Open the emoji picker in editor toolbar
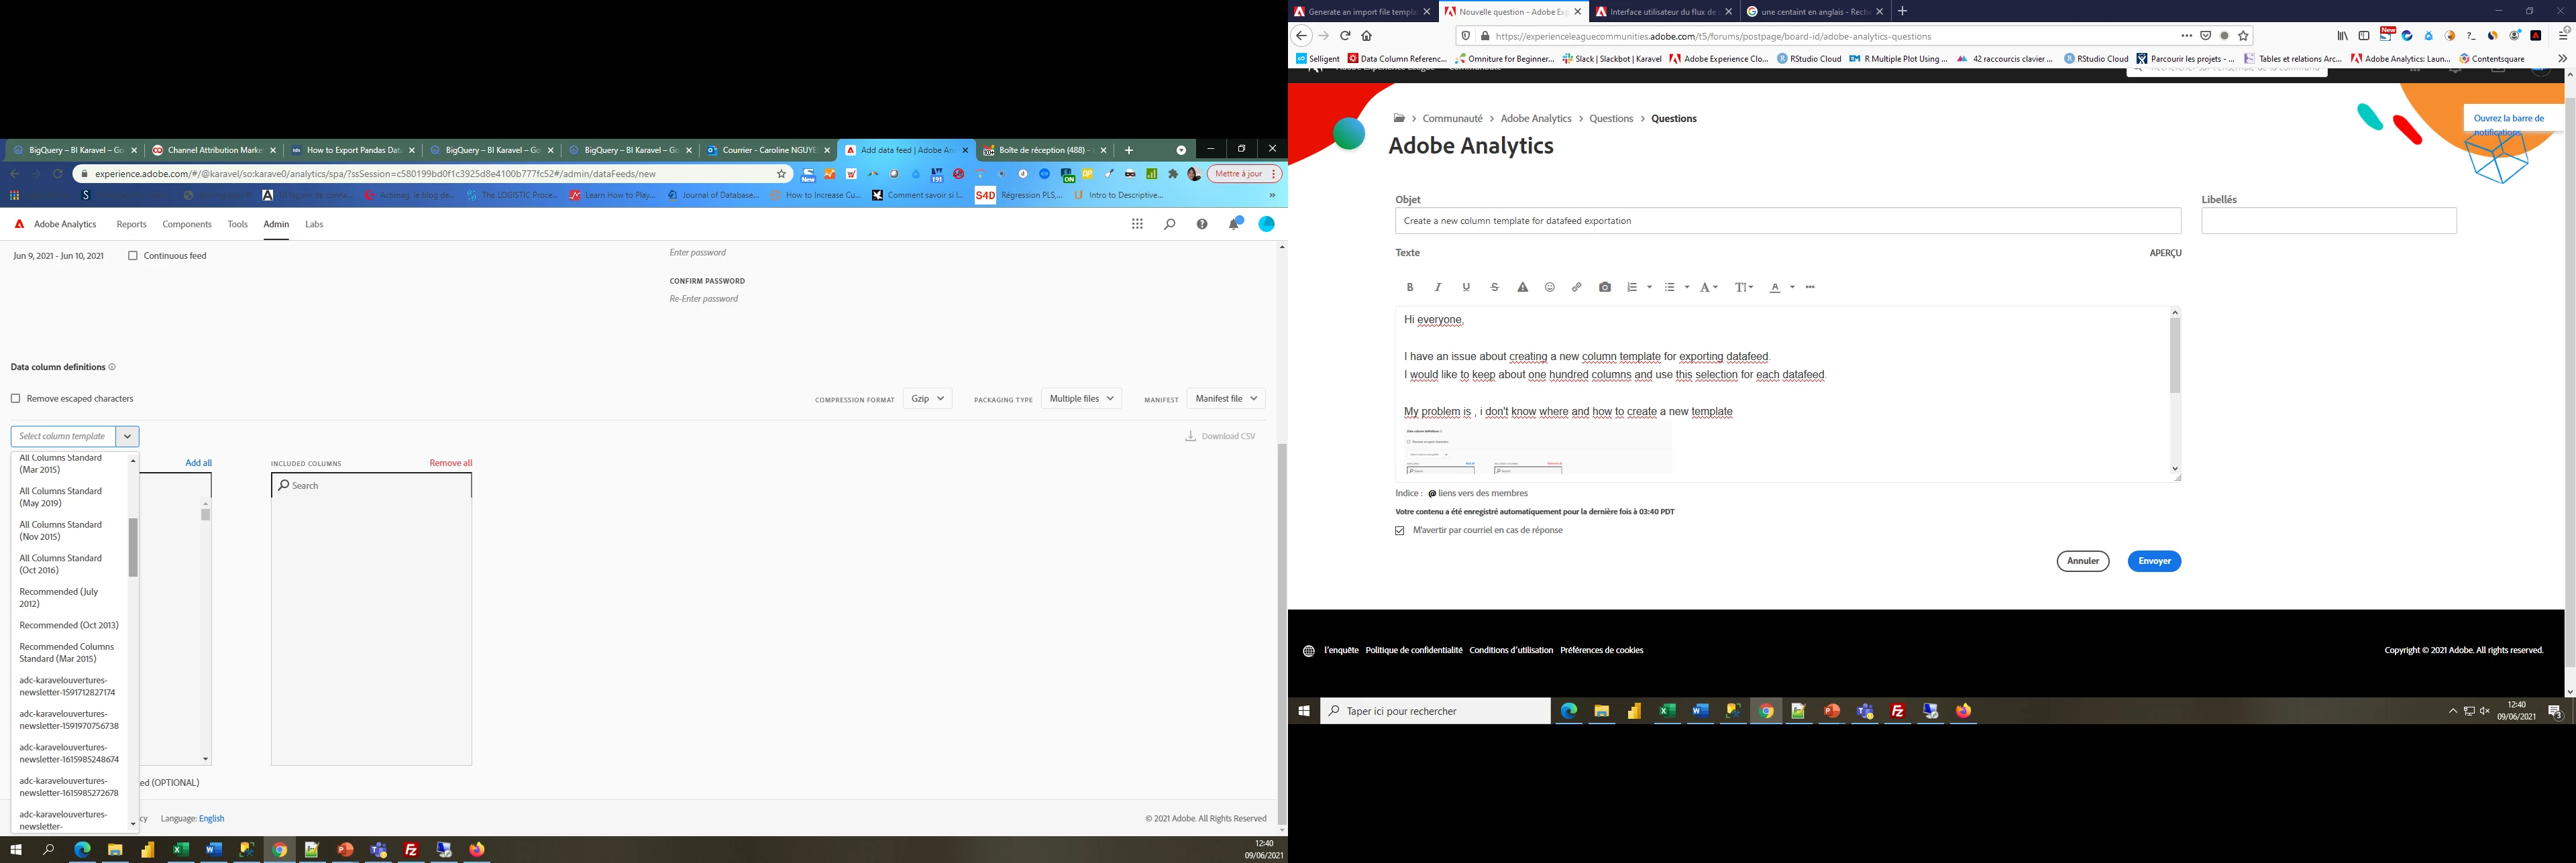2576x863 pixels. click(x=1550, y=288)
